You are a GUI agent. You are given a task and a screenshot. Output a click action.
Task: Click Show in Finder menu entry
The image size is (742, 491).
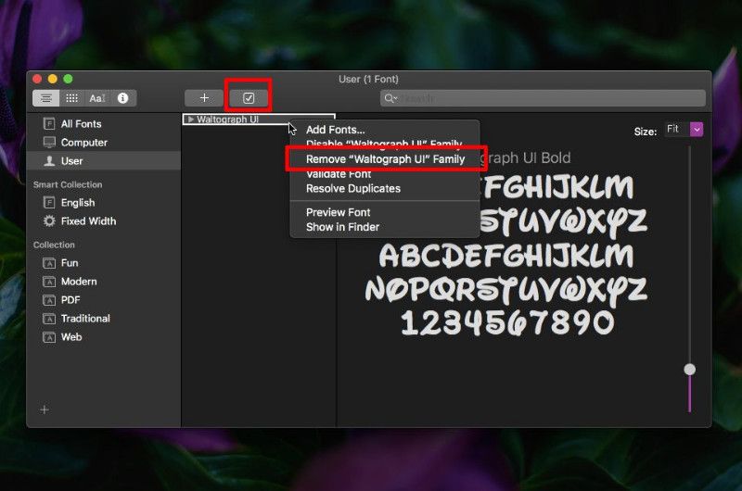pos(342,227)
